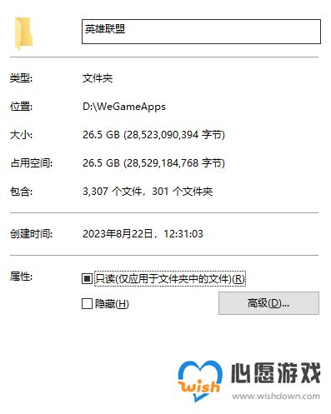Click the 位置: label
The width and height of the screenshot is (331, 414).
pyautogui.click(x=22, y=107)
